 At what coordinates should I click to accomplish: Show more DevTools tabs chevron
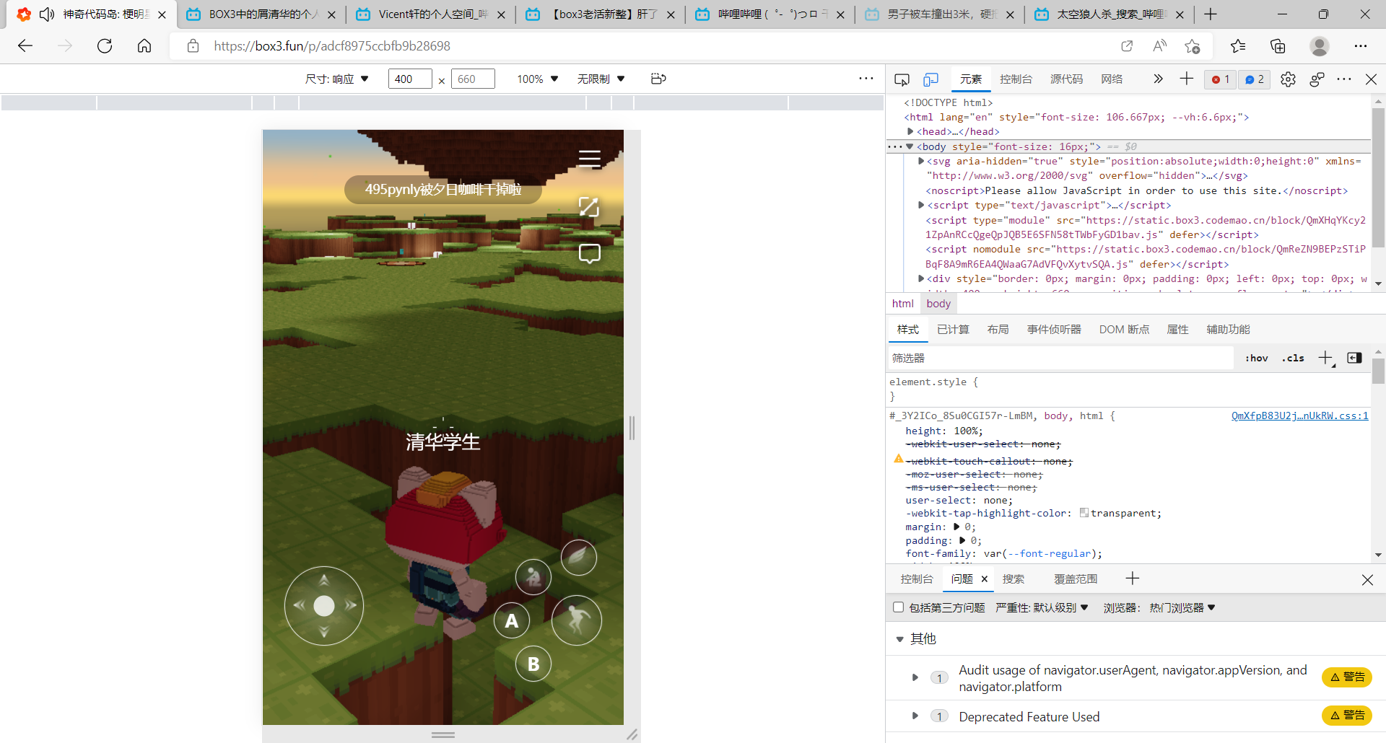tap(1158, 79)
